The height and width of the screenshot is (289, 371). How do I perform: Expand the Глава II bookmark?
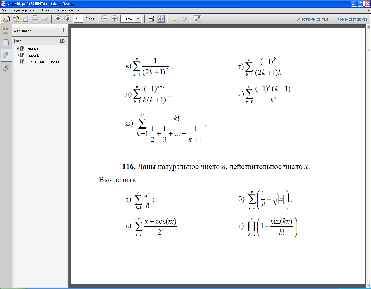17,55
